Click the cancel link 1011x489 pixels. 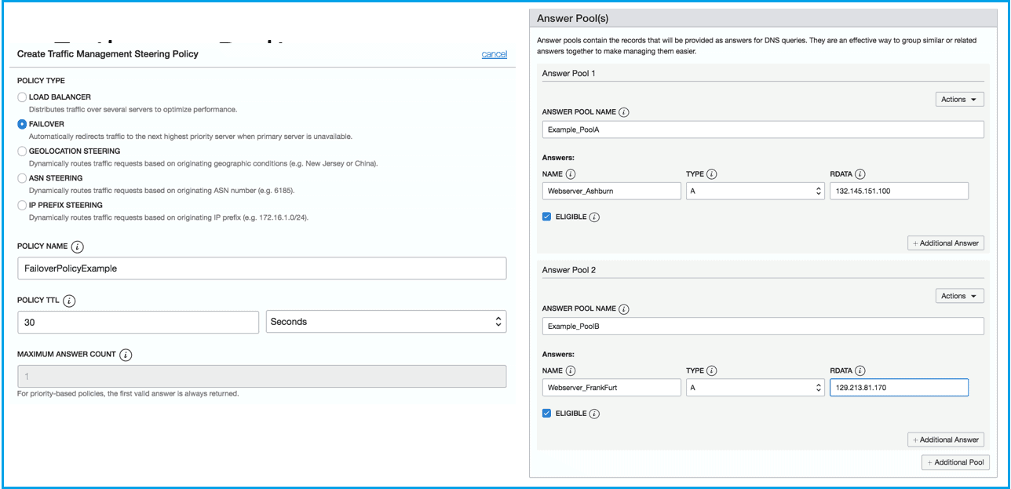(494, 54)
